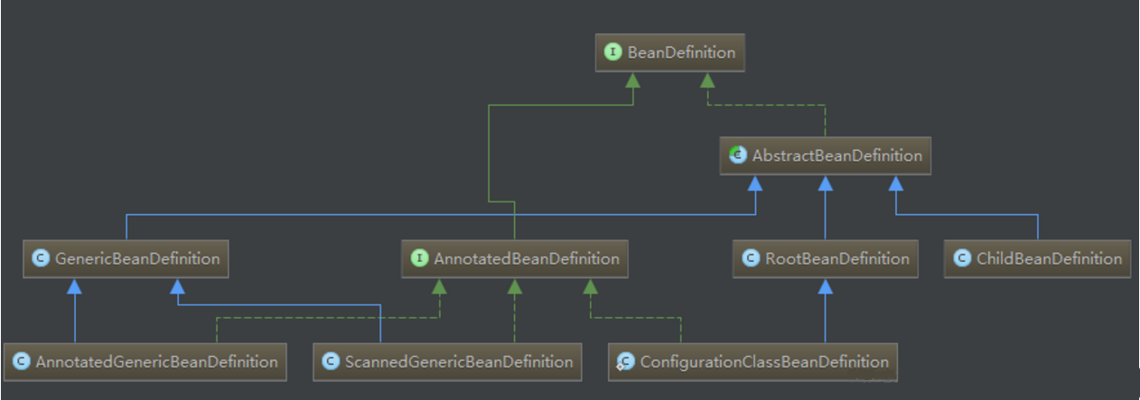
Task: Click the class icon beside GenericBeanDefinition
Action: (40, 258)
